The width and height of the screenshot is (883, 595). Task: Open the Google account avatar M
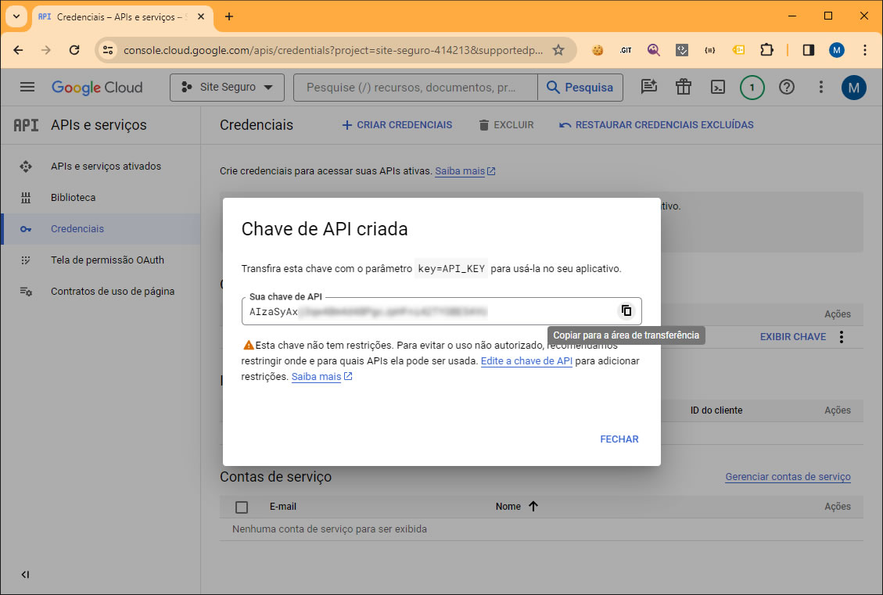click(854, 88)
